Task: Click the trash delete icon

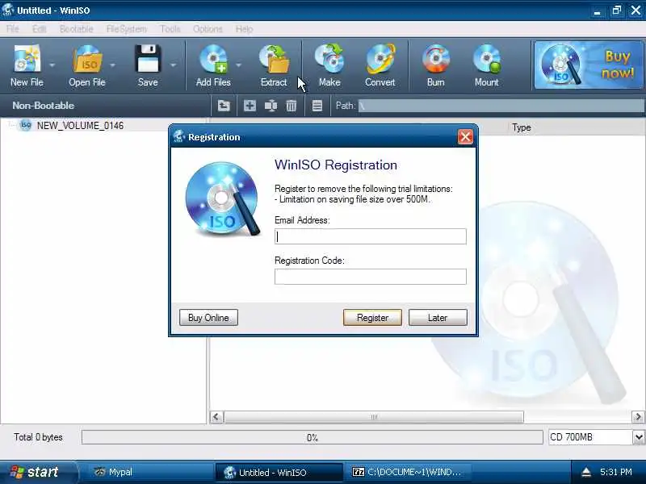Action: (292, 106)
